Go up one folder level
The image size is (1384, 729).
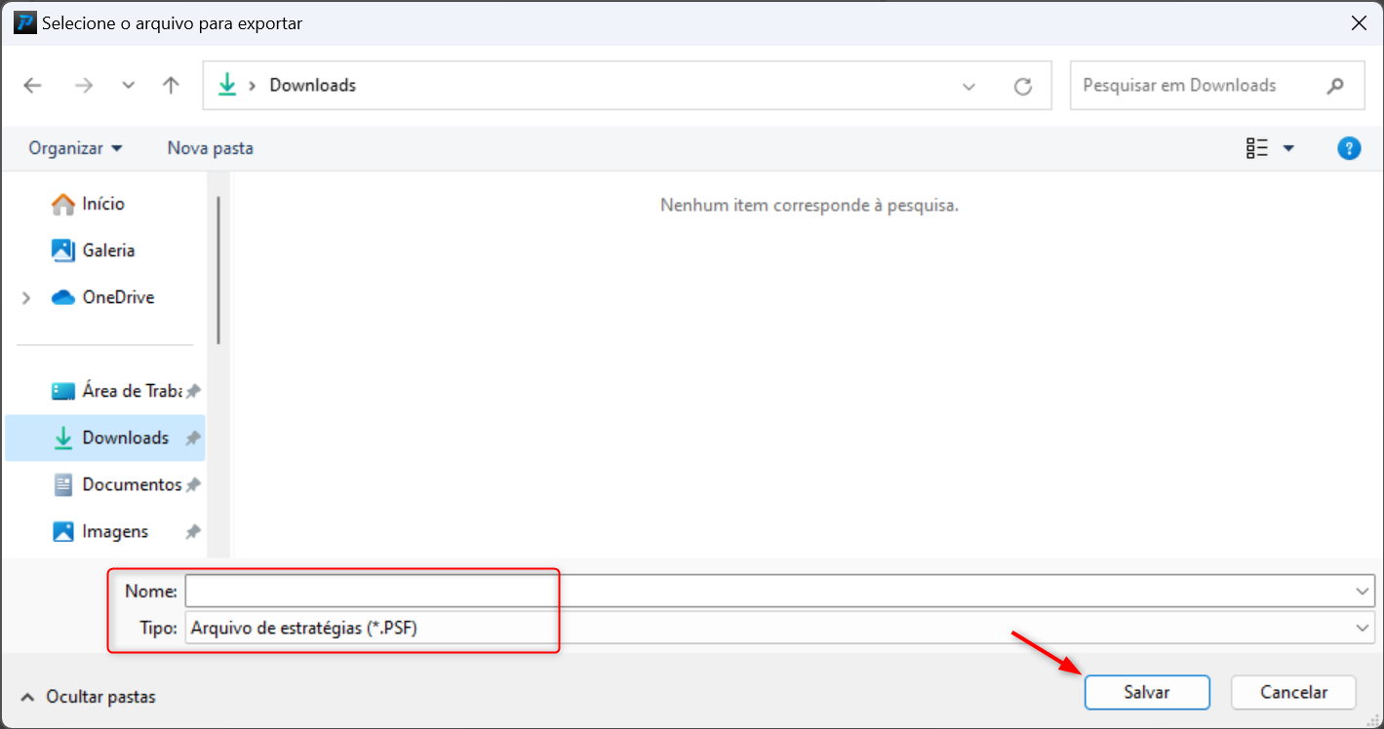pos(171,86)
